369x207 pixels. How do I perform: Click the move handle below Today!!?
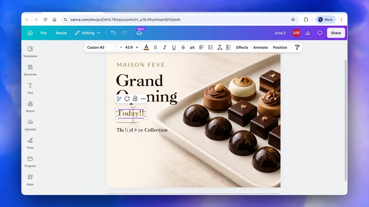135,130
